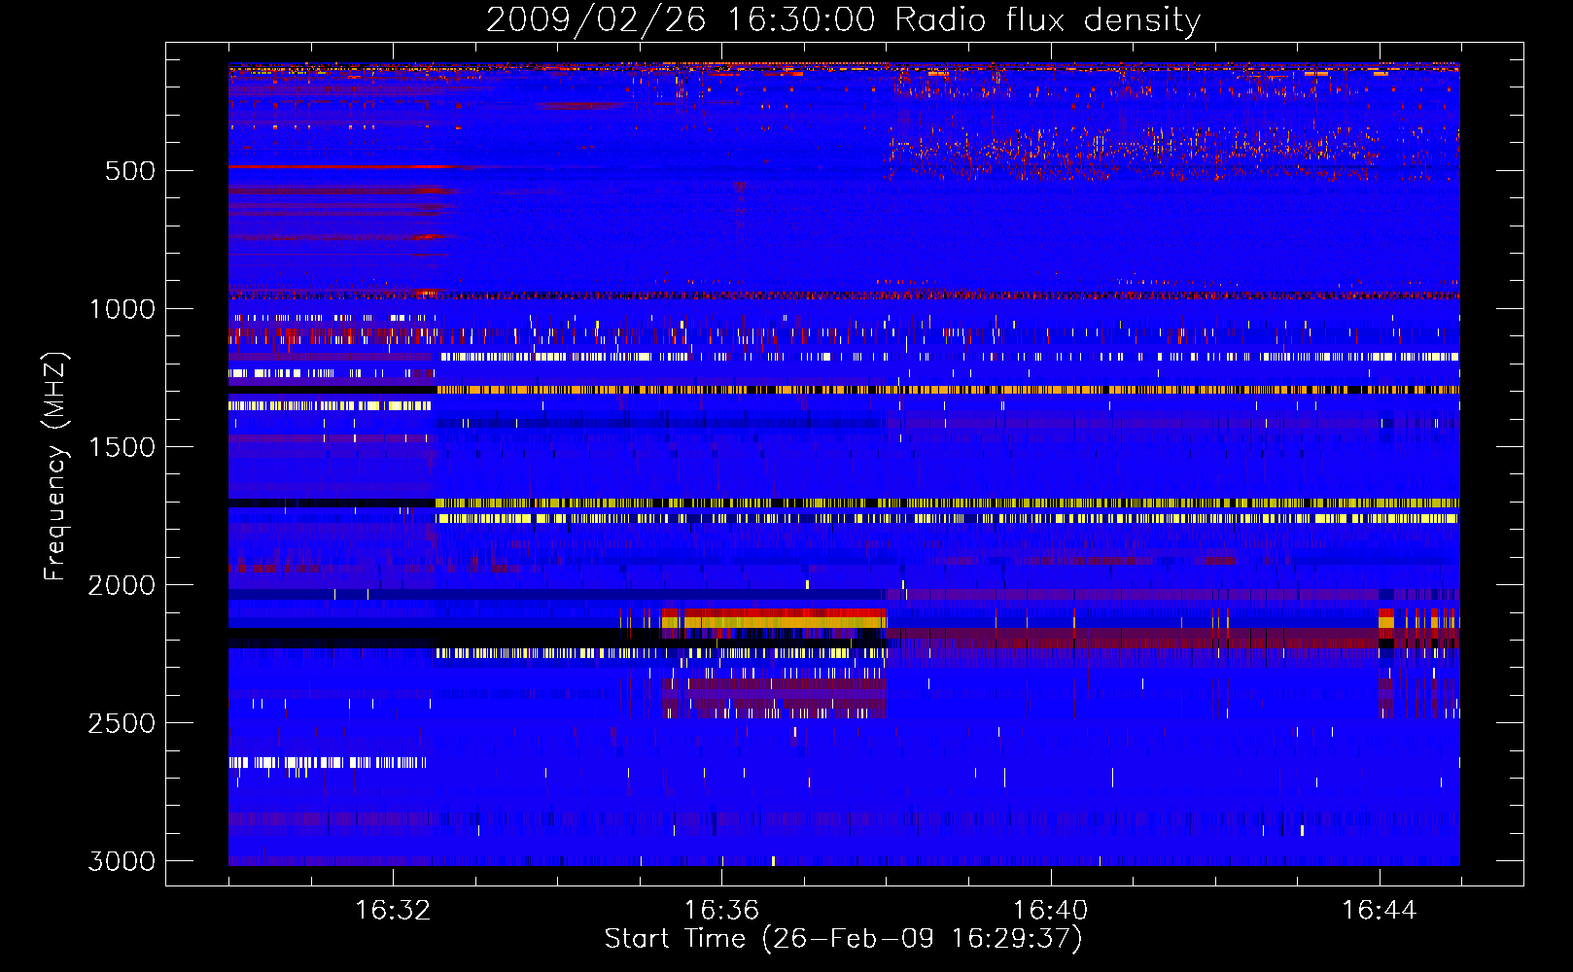The height and width of the screenshot is (972, 1573).
Task: Click the yellow interference band near 1700 MHz
Action: click(948, 503)
